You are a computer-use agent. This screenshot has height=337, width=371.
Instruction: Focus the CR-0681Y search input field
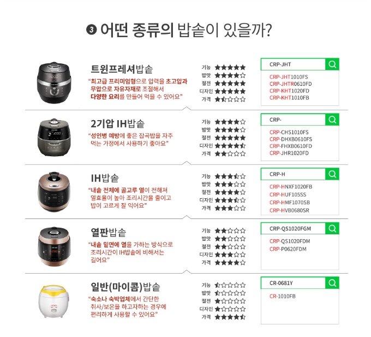[293, 283]
